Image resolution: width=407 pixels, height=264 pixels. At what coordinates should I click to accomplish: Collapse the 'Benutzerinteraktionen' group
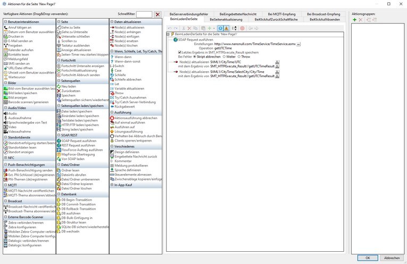(6, 22)
